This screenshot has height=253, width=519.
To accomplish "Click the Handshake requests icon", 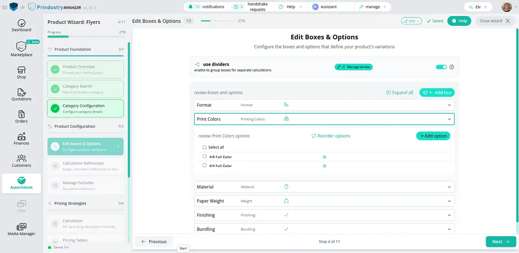I will [235, 7].
